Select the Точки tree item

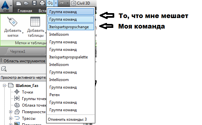pyautogui.click(x=28, y=92)
